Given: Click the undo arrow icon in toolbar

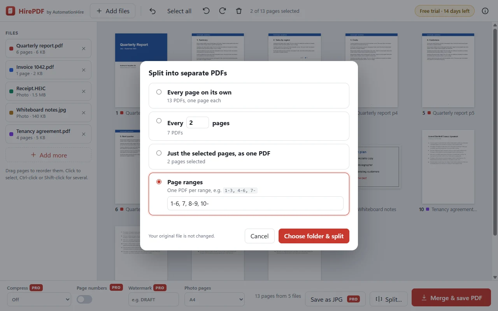Looking at the screenshot, I should 153,11.
